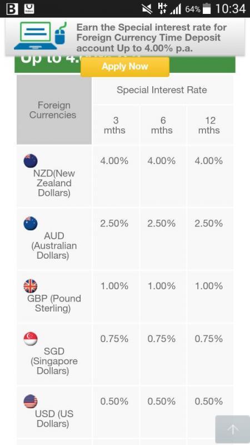Select the 12 mths column header
Viewport: 250px width, 445px height.
(x=209, y=125)
